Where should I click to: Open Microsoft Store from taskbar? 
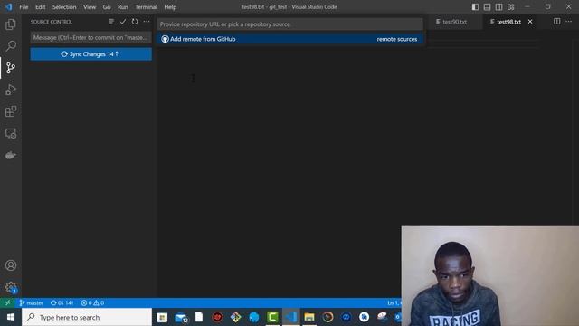coord(162,317)
